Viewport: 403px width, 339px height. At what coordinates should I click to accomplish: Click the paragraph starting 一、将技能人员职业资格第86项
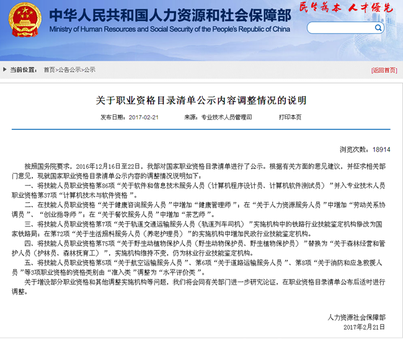coord(198,191)
